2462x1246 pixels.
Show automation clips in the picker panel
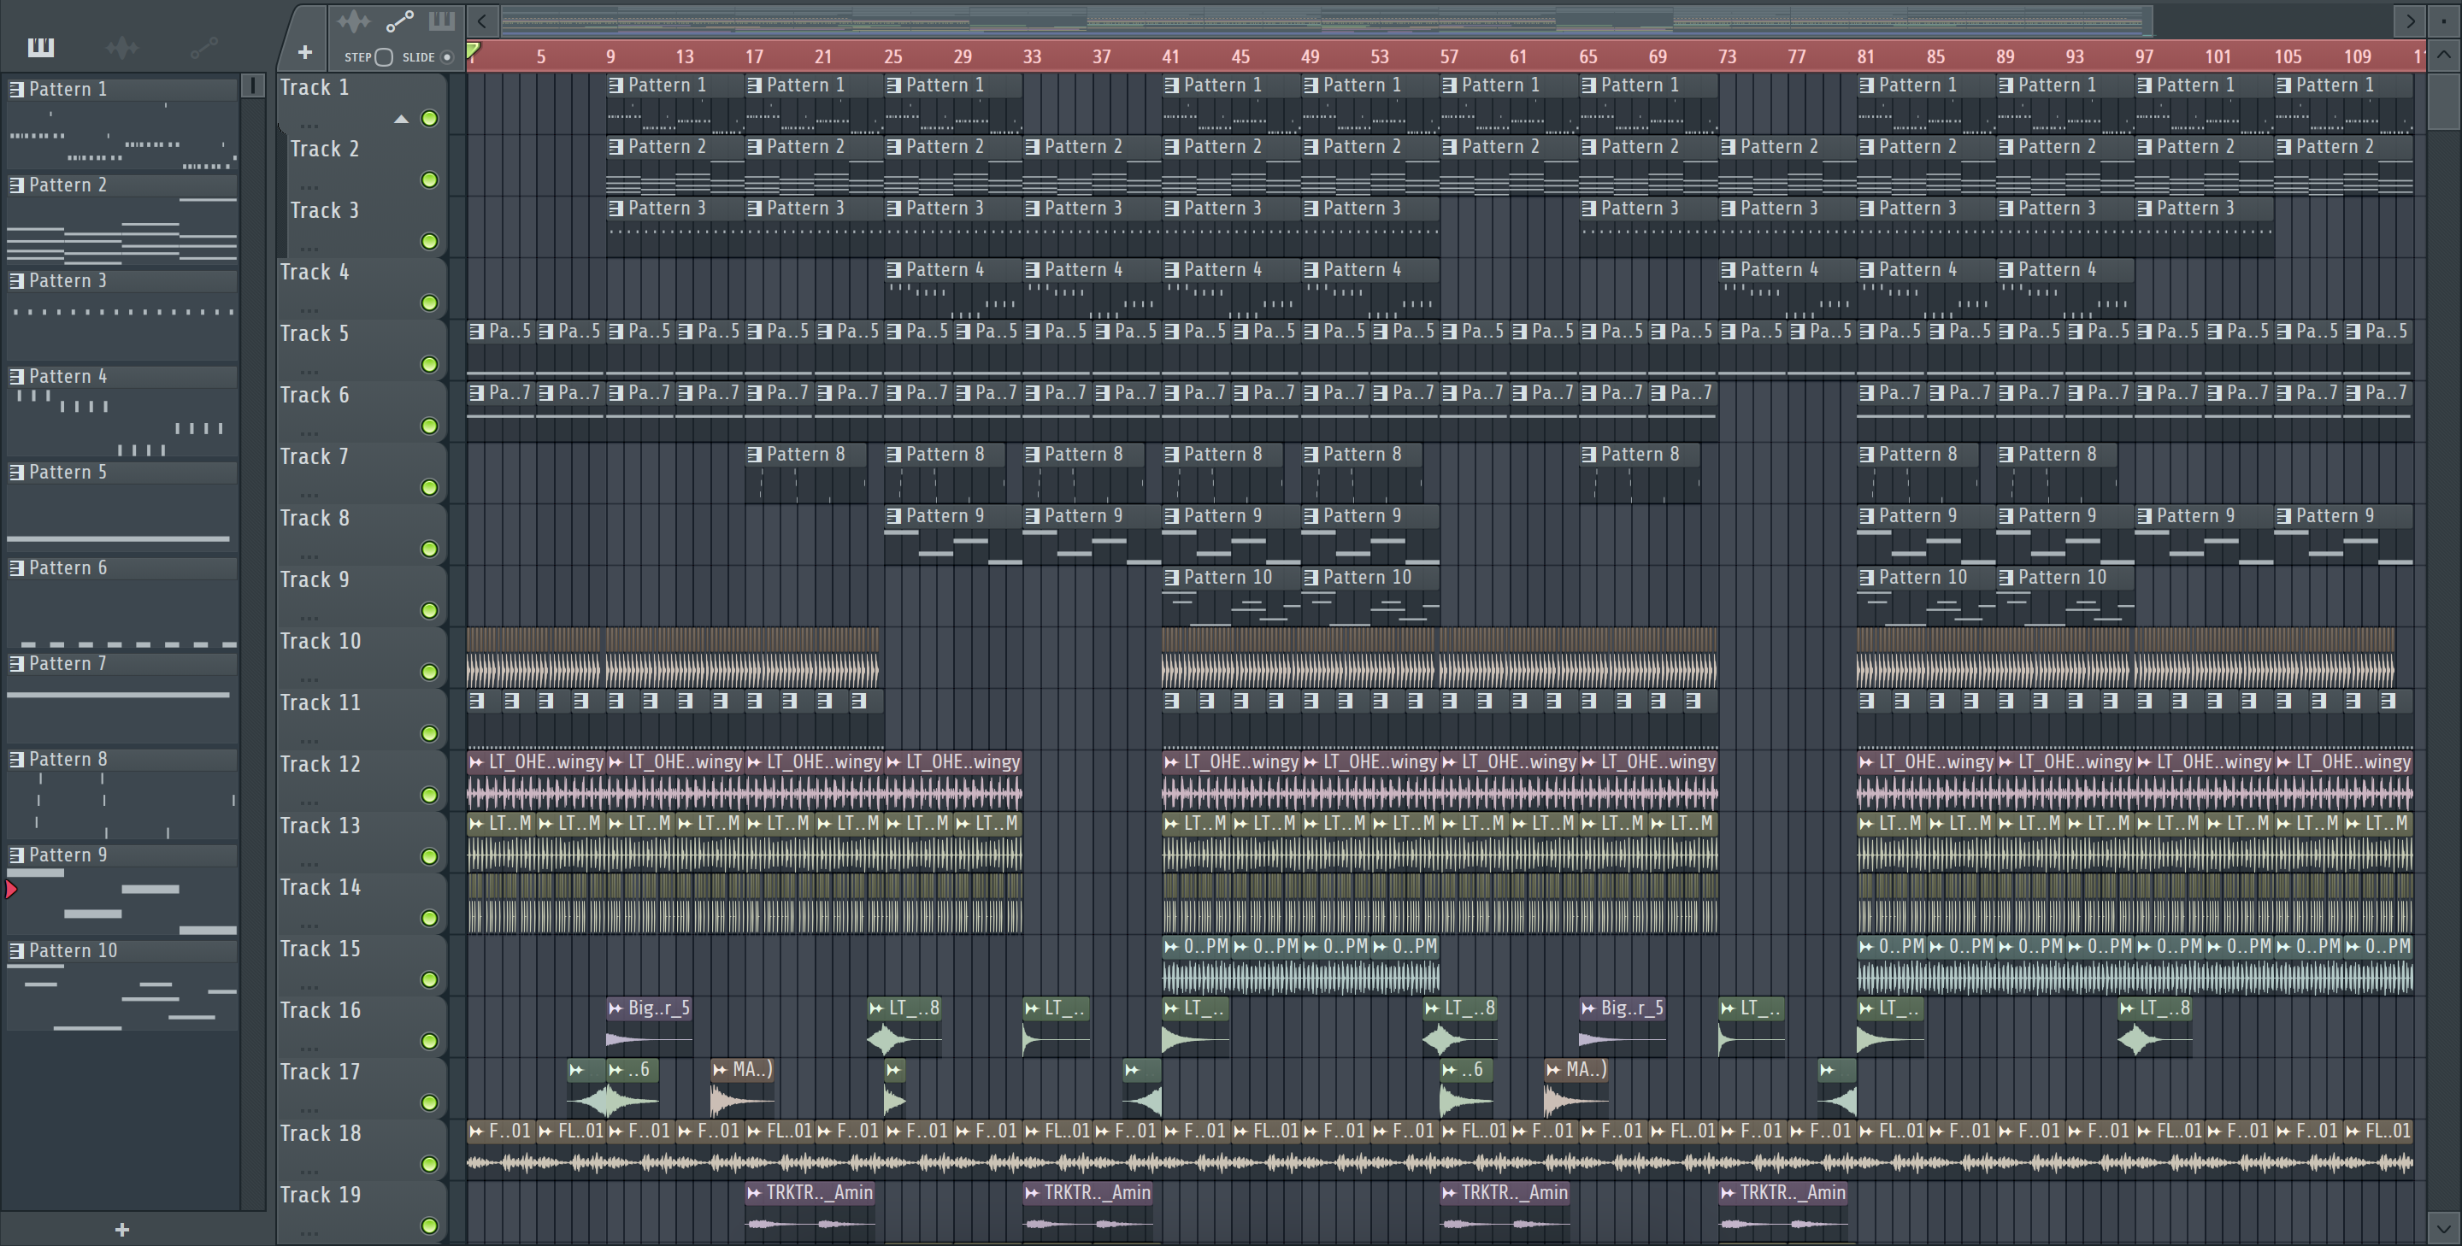point(203,47)
